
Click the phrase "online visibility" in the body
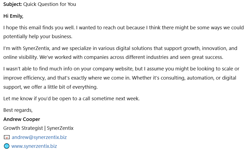pyautogui.click(x=20, y=57)
